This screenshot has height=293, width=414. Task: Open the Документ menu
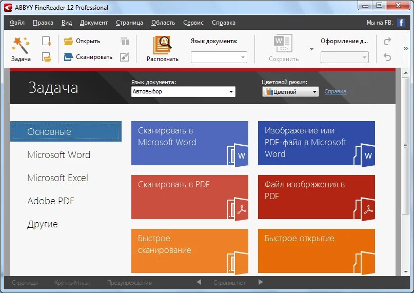tap(94, 23)
